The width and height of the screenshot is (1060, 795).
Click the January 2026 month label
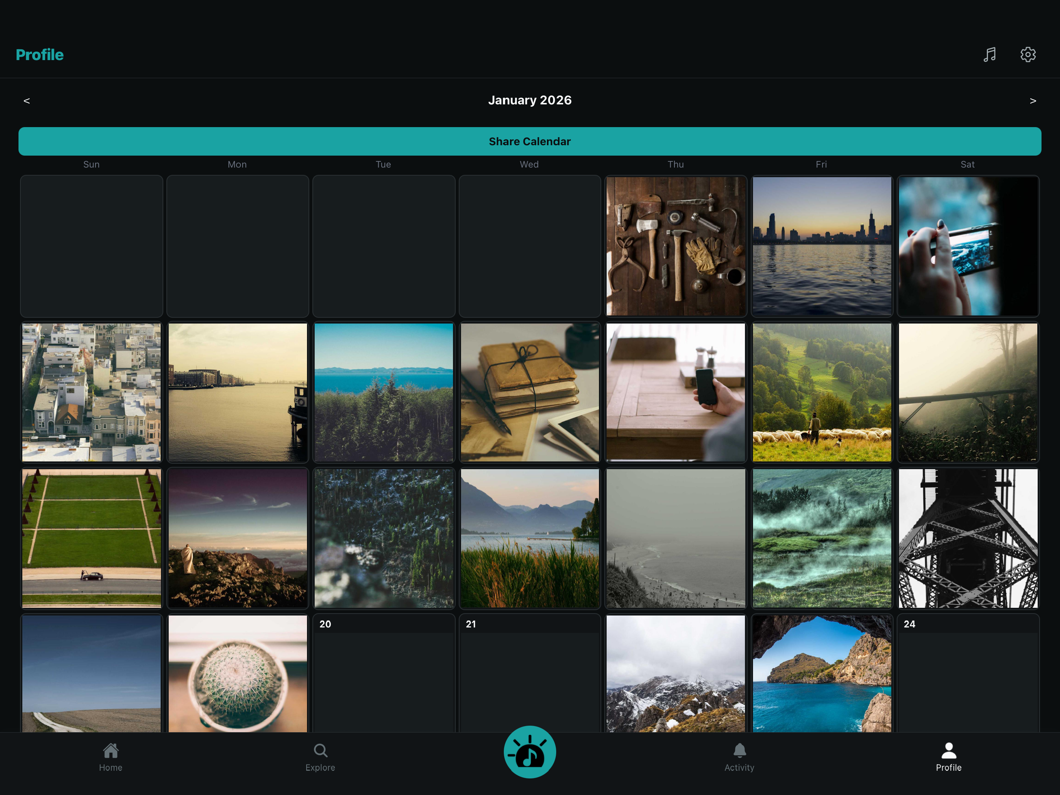(530, 100)
